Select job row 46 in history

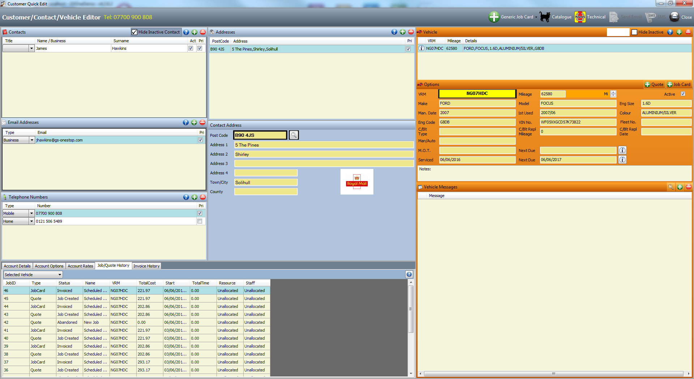[136, 291]
